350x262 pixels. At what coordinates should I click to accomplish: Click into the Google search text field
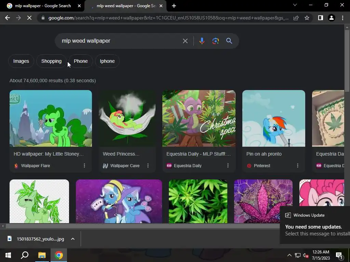[x=121, y=41]
